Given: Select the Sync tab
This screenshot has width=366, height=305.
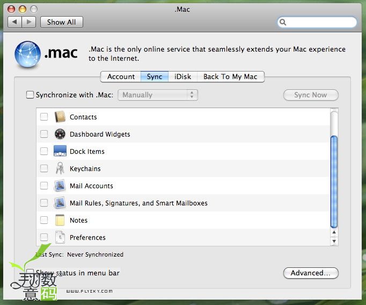Looking at the screenshot, I should tap(155, 76).
